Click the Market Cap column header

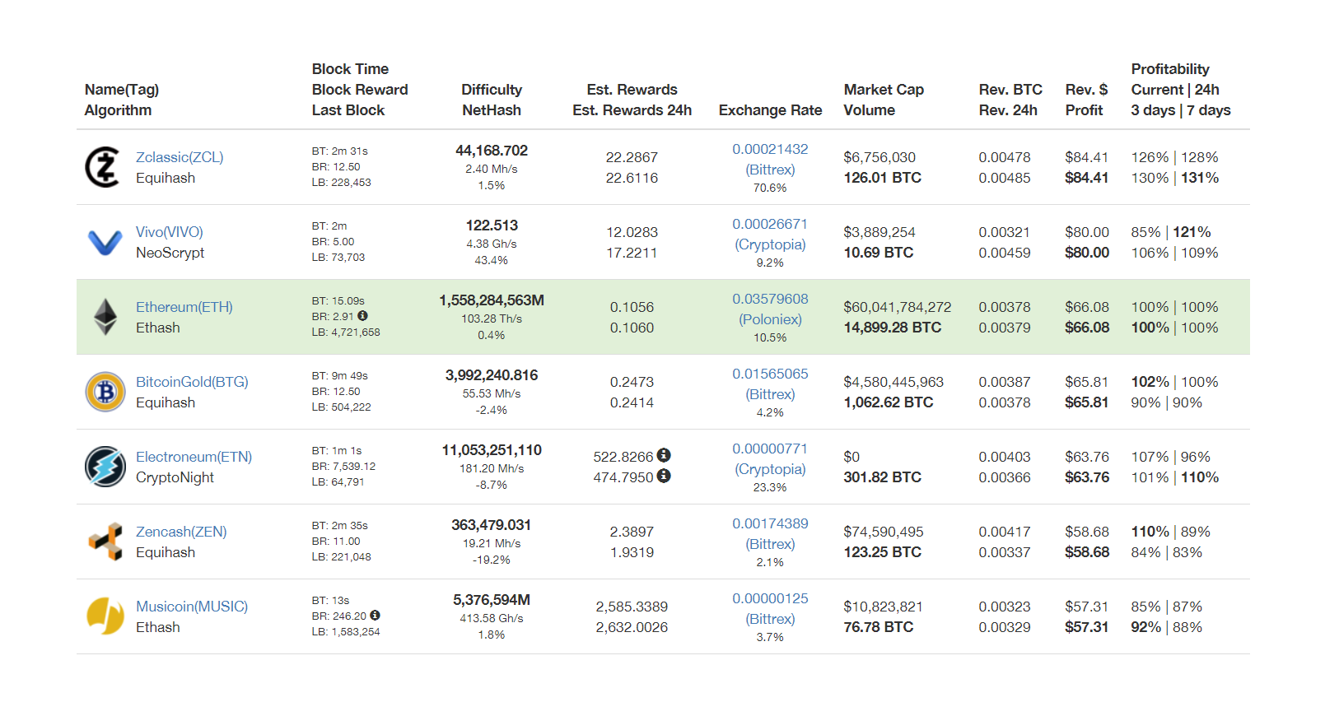[884, 90]
